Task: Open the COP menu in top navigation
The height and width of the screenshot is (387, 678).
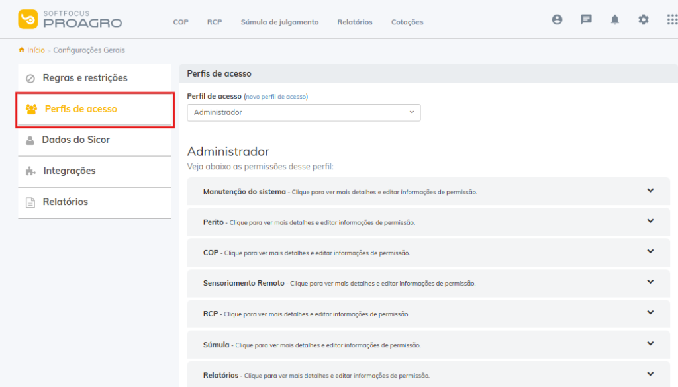Action: (x=181, y=22)
